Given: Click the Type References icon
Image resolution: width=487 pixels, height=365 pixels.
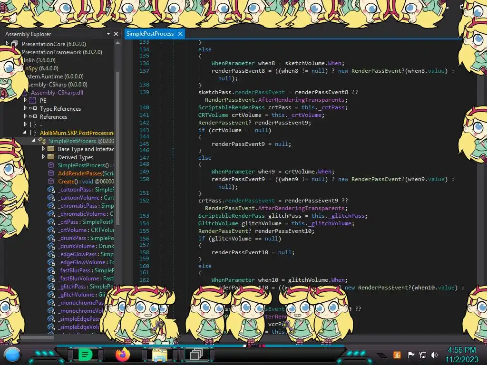Looking at the screenshot, I should click(33, 108).
